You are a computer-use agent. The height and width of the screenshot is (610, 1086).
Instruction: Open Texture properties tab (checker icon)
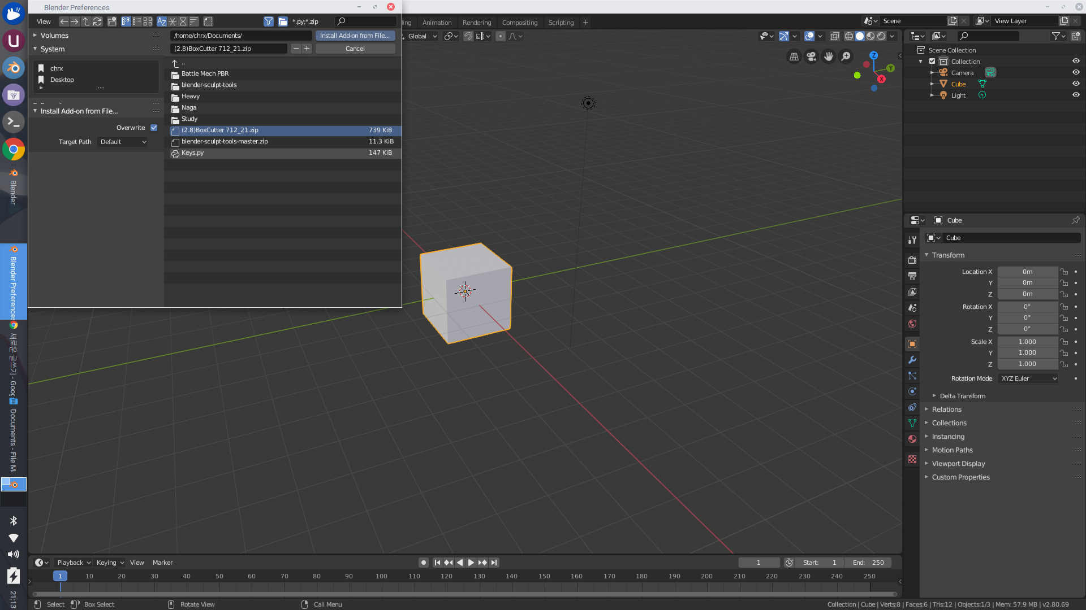912,459
